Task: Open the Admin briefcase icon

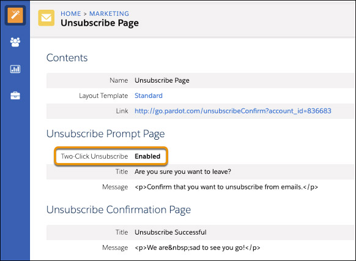Action: tap(15, 96)
